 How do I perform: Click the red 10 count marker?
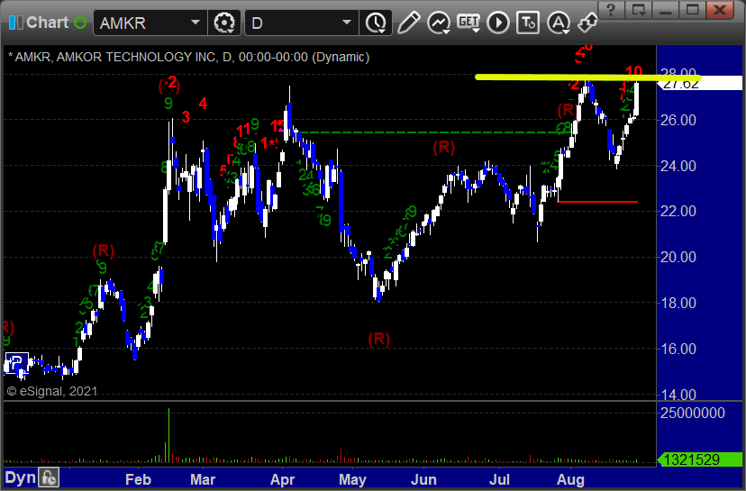[x=633, y=72]
